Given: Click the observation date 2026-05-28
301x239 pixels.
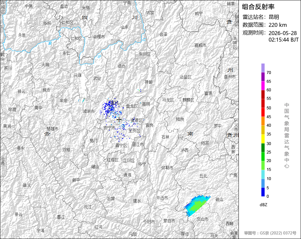Looking at the screenshot, I should tap(283, 33).
